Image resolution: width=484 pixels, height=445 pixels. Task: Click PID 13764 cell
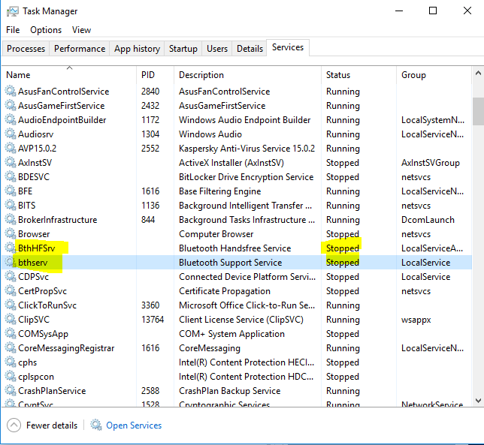point(153,319)
